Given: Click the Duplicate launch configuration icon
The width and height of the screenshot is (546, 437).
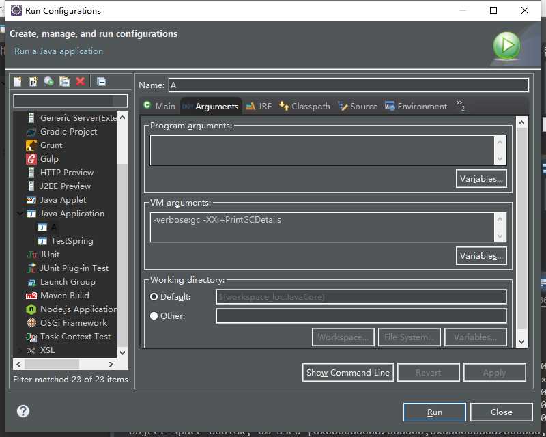Looking at the screenshot, I should click(x=64, y=81).
